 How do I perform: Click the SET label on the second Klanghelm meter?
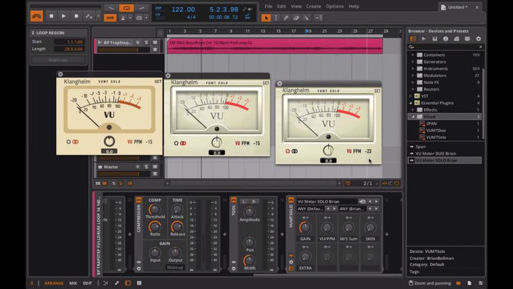coord(266,83)
